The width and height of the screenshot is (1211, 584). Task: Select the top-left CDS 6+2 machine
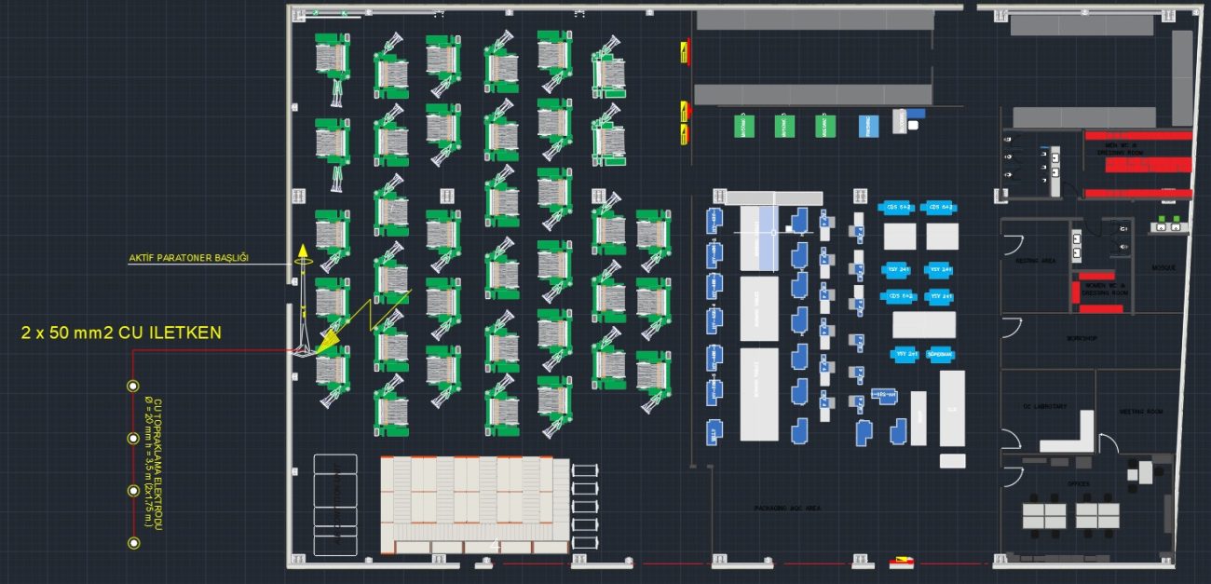tap(898, 207)
